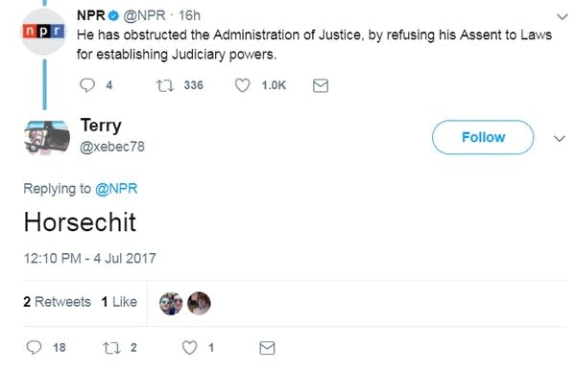This screenshot has width=576, height=371.
Task: Open the @xebec78 profile handle
Action: point(112,147)
